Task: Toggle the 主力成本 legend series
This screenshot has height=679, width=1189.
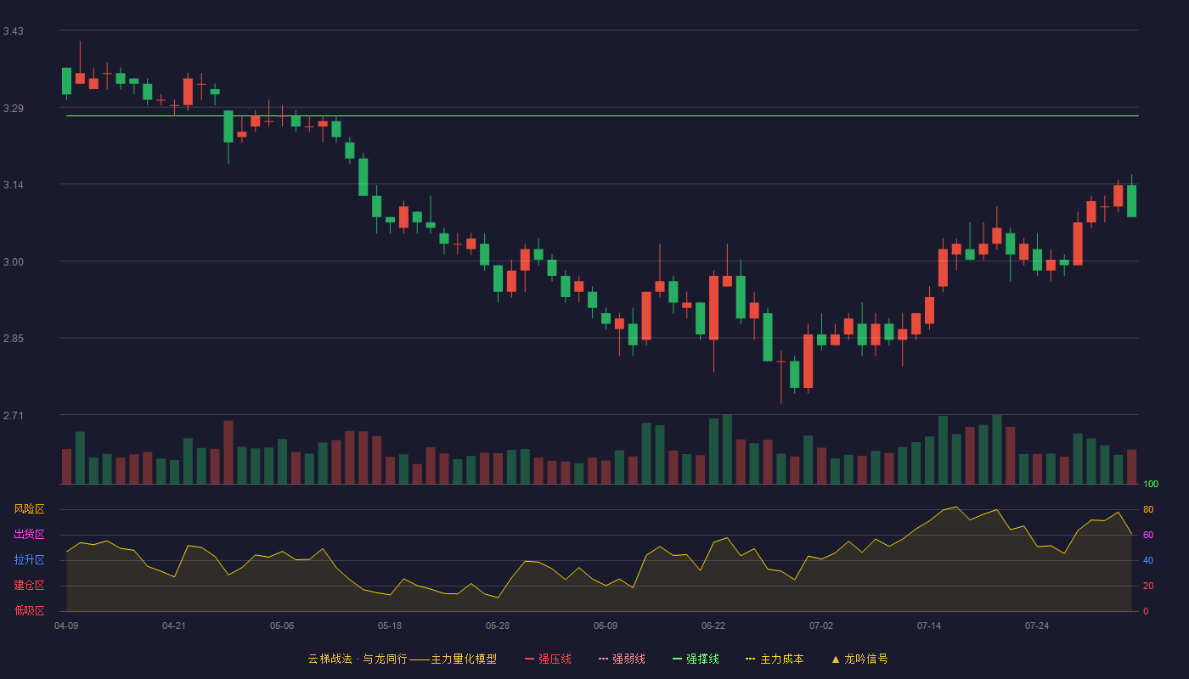Action: (x=775, y=659)
